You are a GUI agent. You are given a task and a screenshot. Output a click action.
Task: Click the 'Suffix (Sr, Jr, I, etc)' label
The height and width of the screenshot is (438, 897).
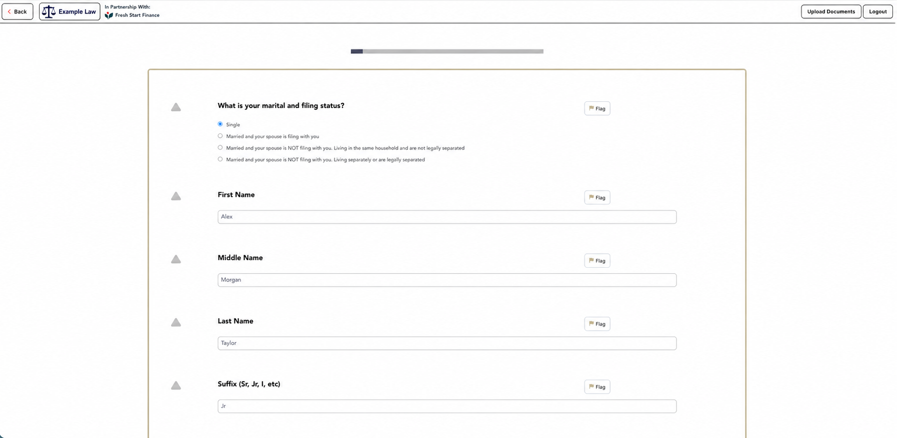(x=249, y=384)
